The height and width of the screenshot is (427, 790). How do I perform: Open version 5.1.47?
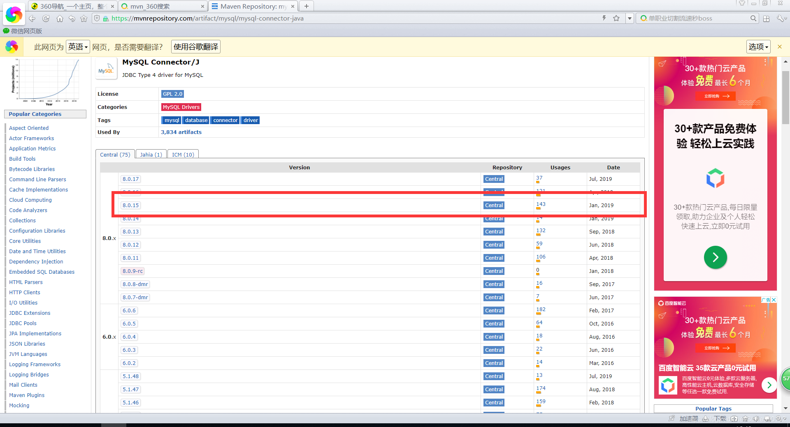tap(130, 390)
